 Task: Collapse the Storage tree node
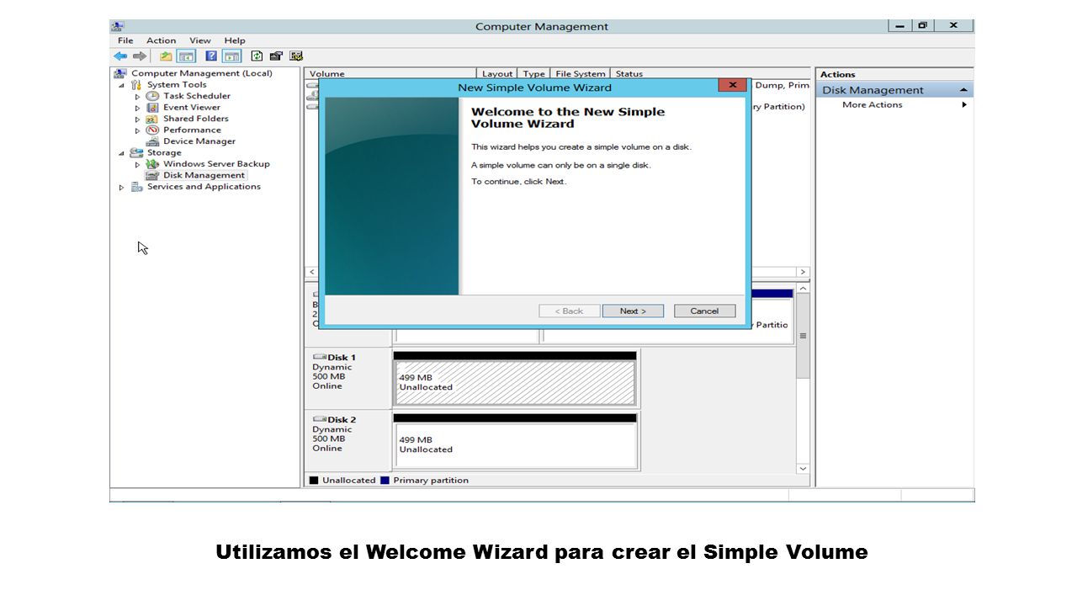pos(121,153)
